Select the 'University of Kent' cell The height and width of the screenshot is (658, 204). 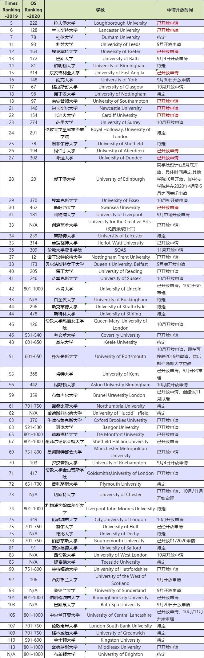(x=121, y=374)
